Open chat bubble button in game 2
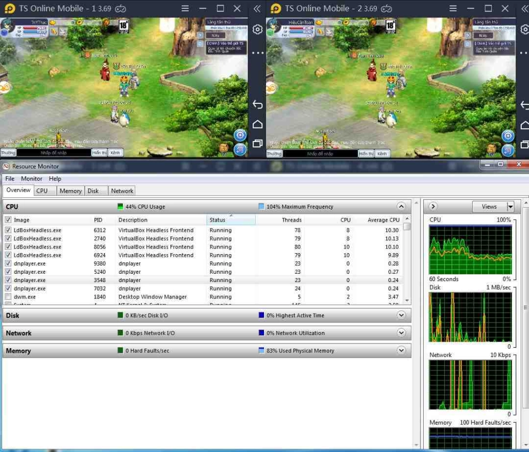This screenshot has width=529, height=452. (508, 150)
